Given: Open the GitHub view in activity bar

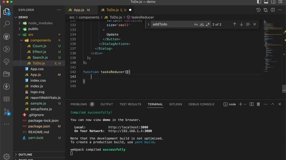Looking at the screenshot, I should (7, 36).
